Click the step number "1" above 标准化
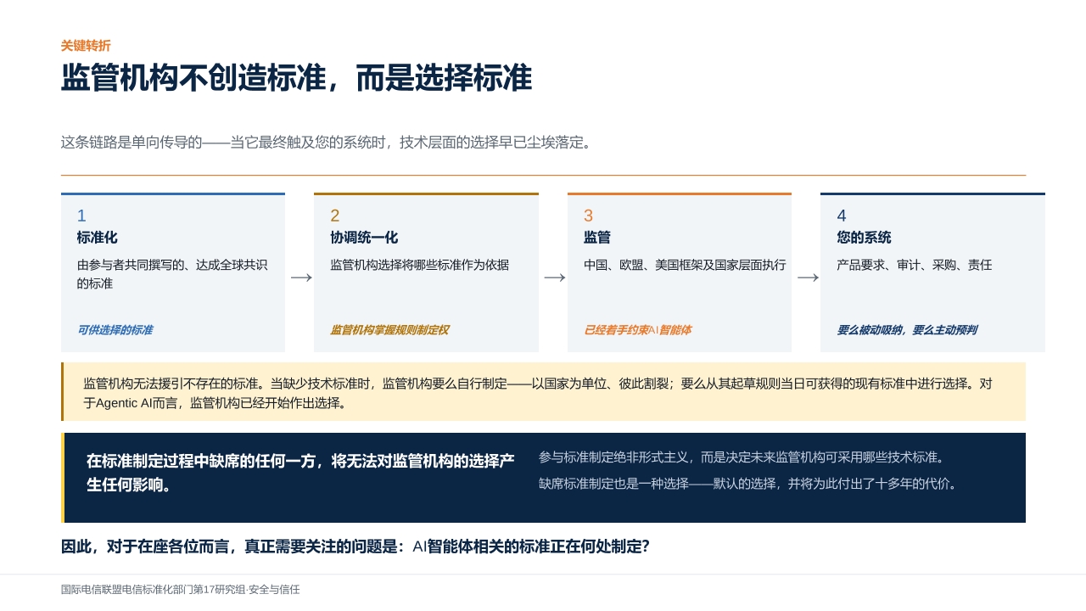 pyautogui.click(x=81, y=216)
